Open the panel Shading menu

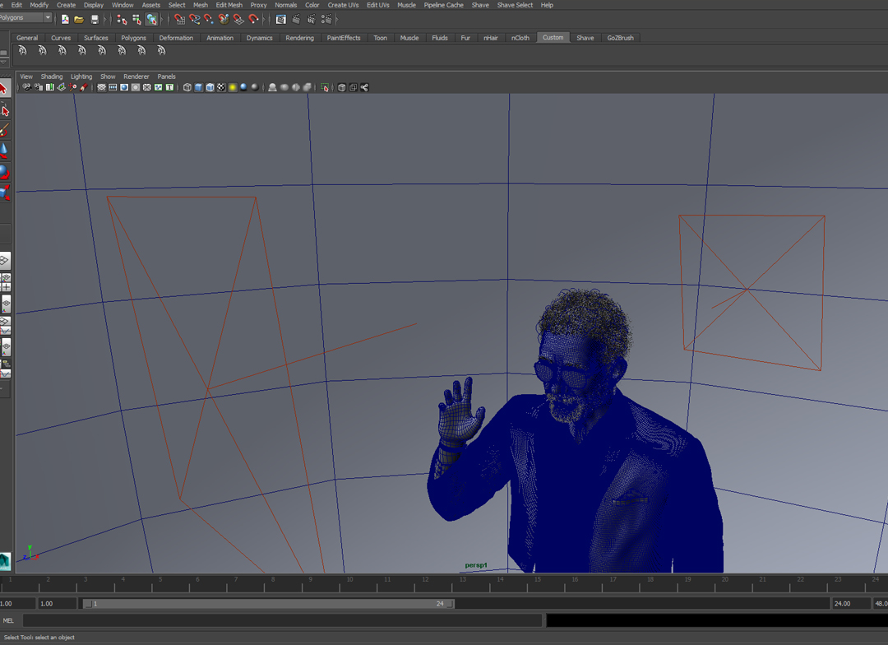[52, 77]
